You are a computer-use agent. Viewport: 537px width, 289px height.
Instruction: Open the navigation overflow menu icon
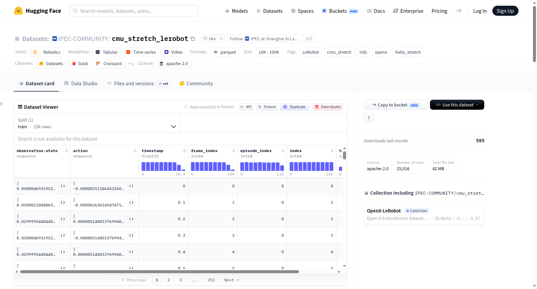(458, 11)
